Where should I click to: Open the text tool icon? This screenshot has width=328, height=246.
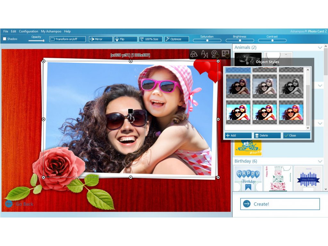coord(204,54)
